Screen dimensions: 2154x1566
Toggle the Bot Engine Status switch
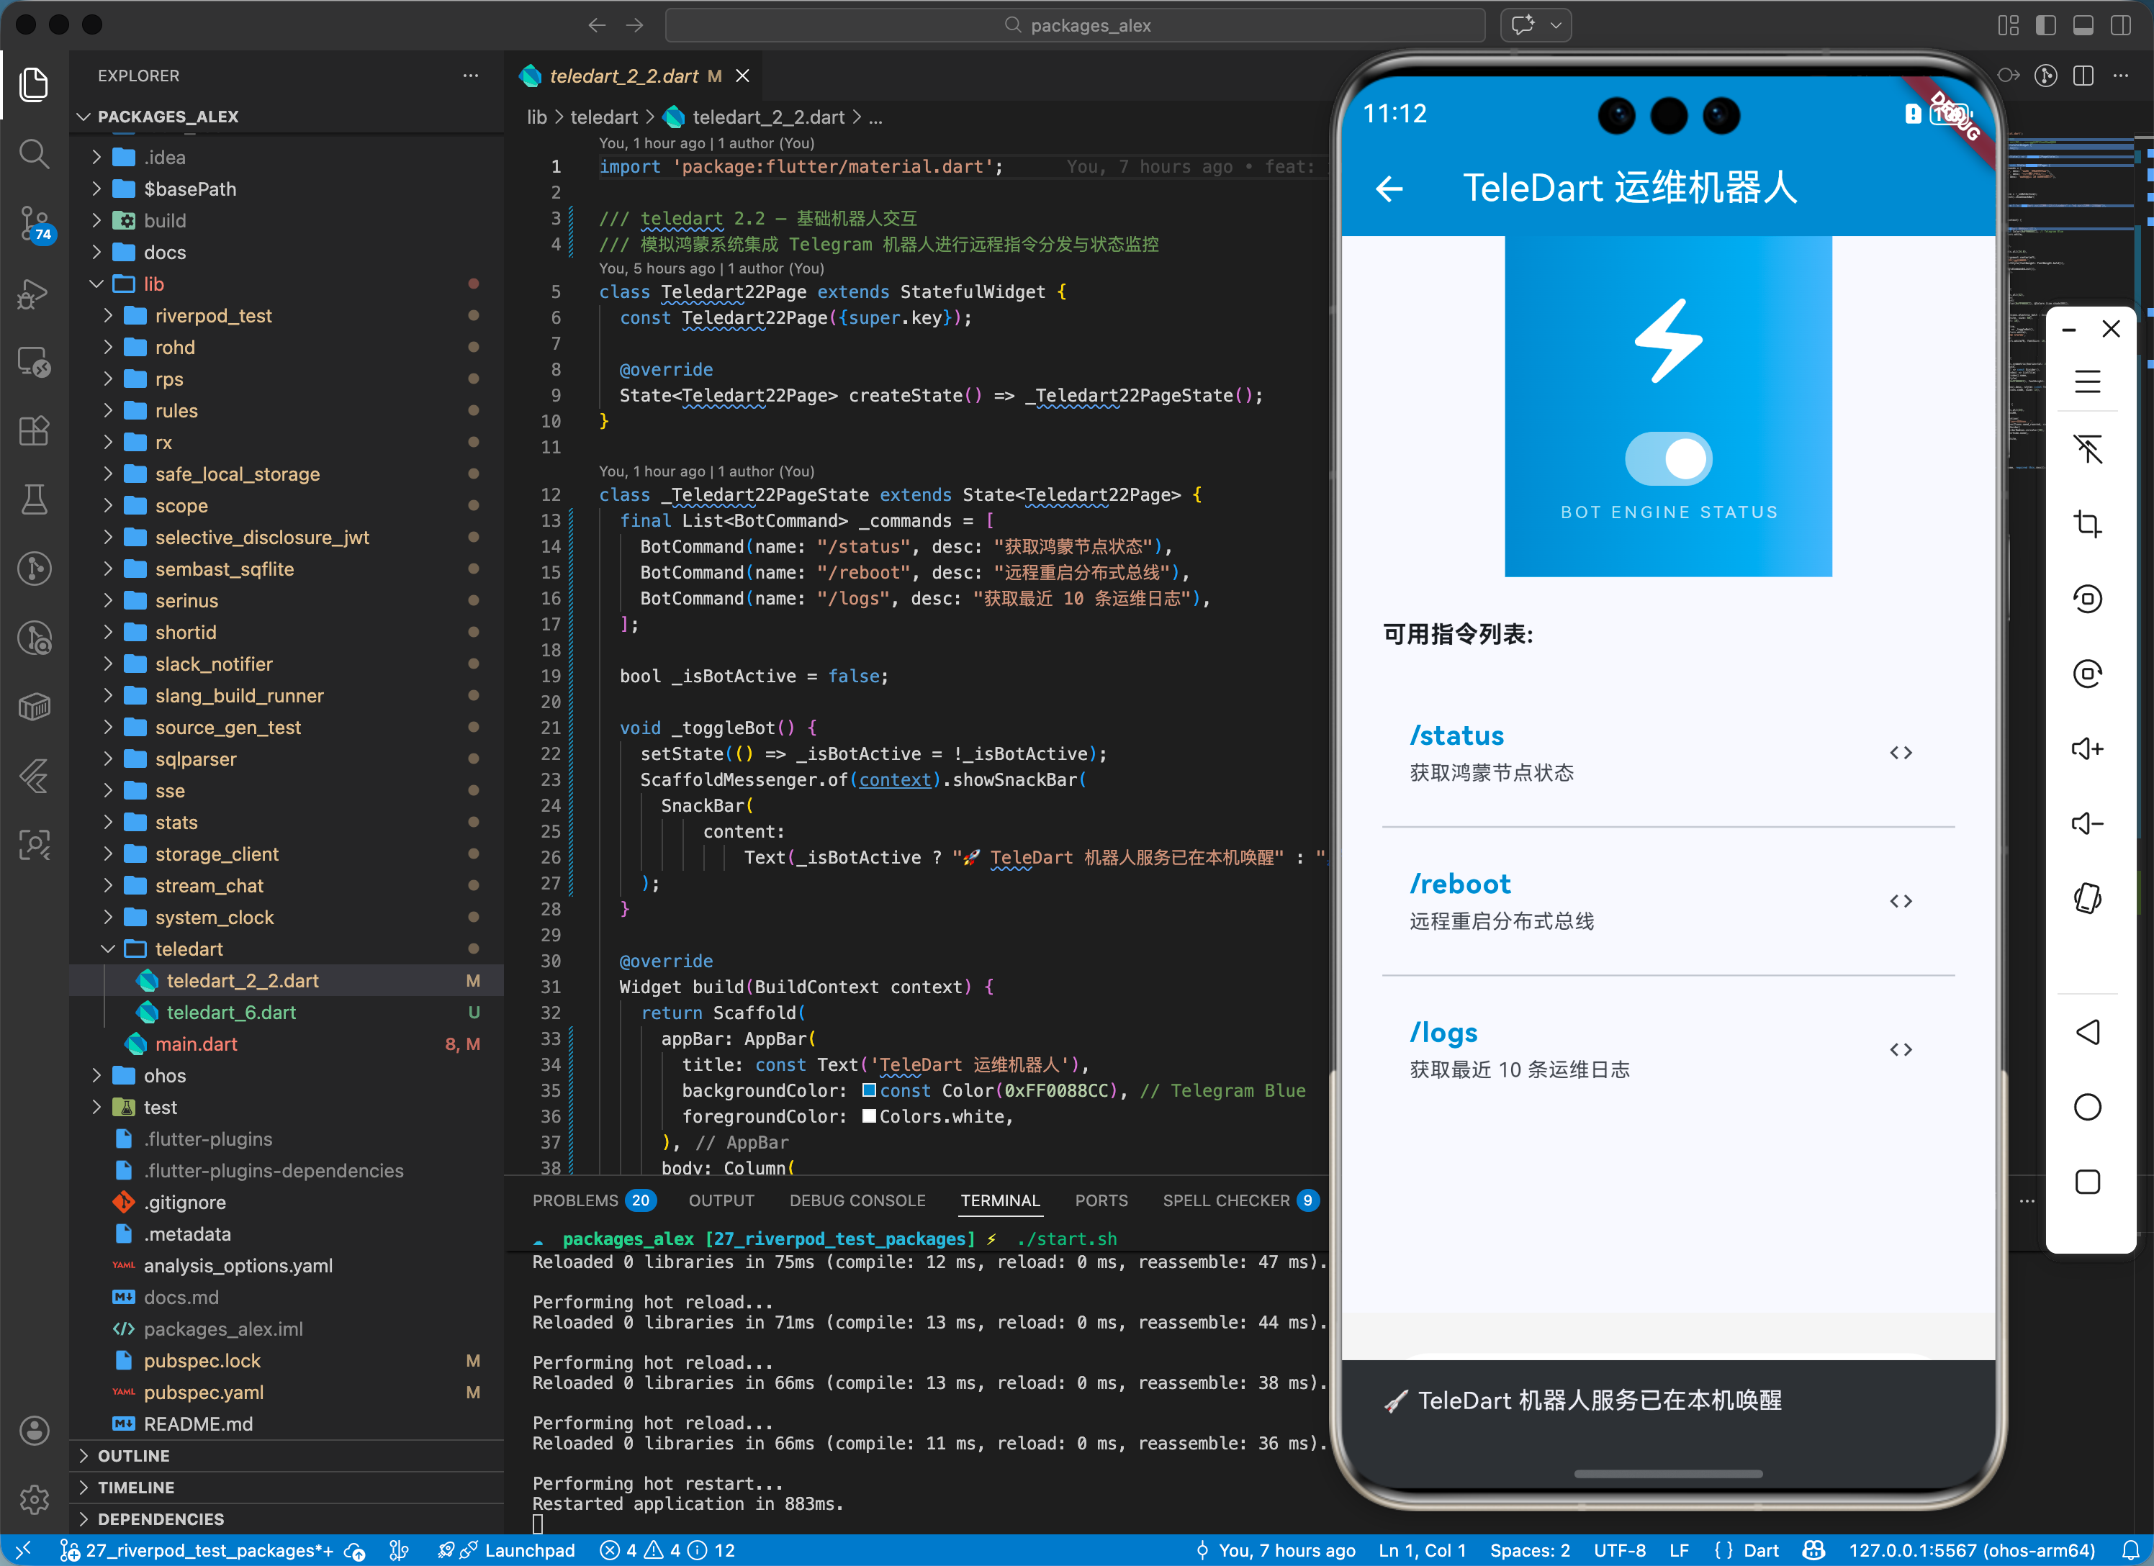pyautogui.click(x=1668, y=458)
